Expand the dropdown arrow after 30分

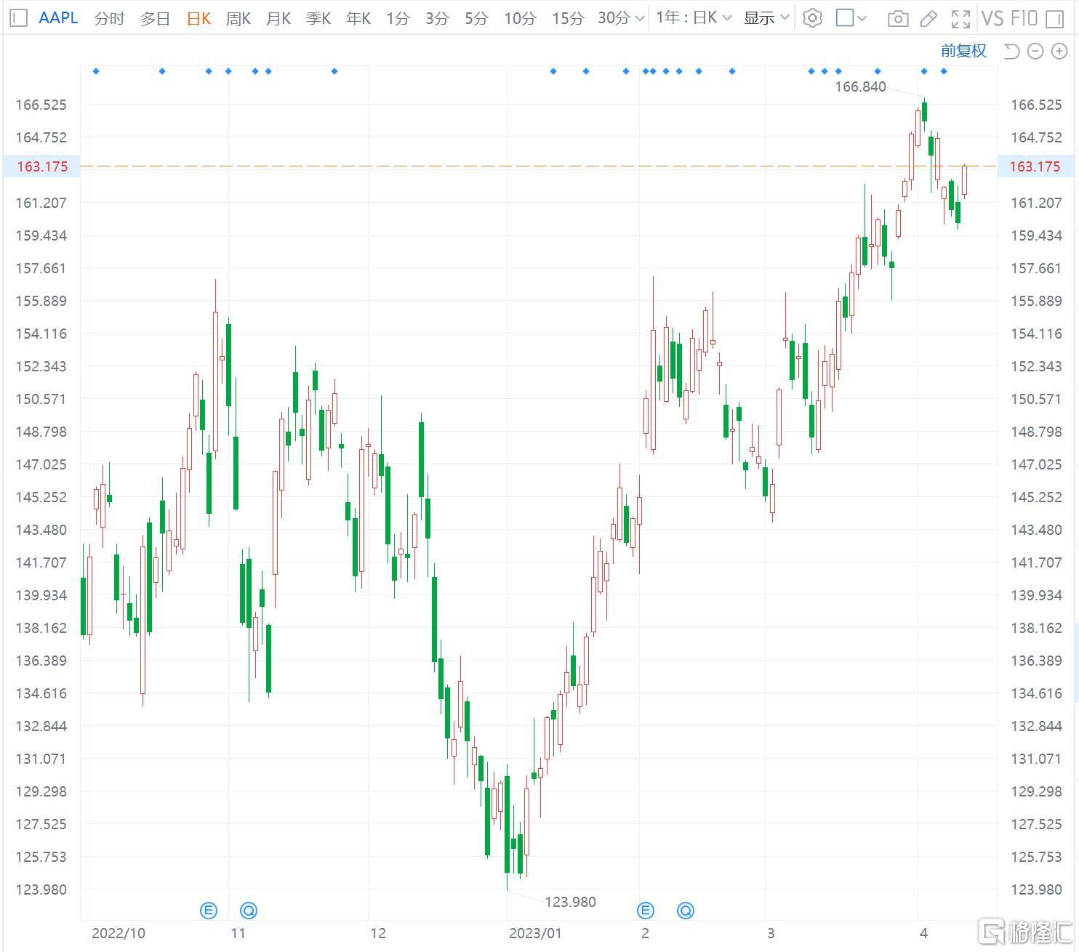640,19
